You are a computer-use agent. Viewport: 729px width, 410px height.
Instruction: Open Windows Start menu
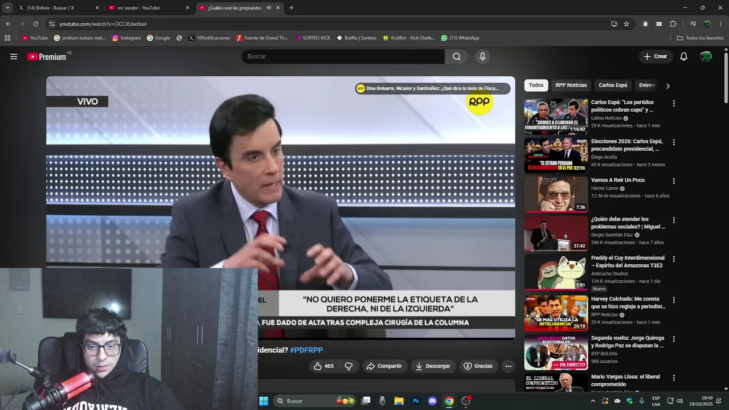(x=264, y=401)
